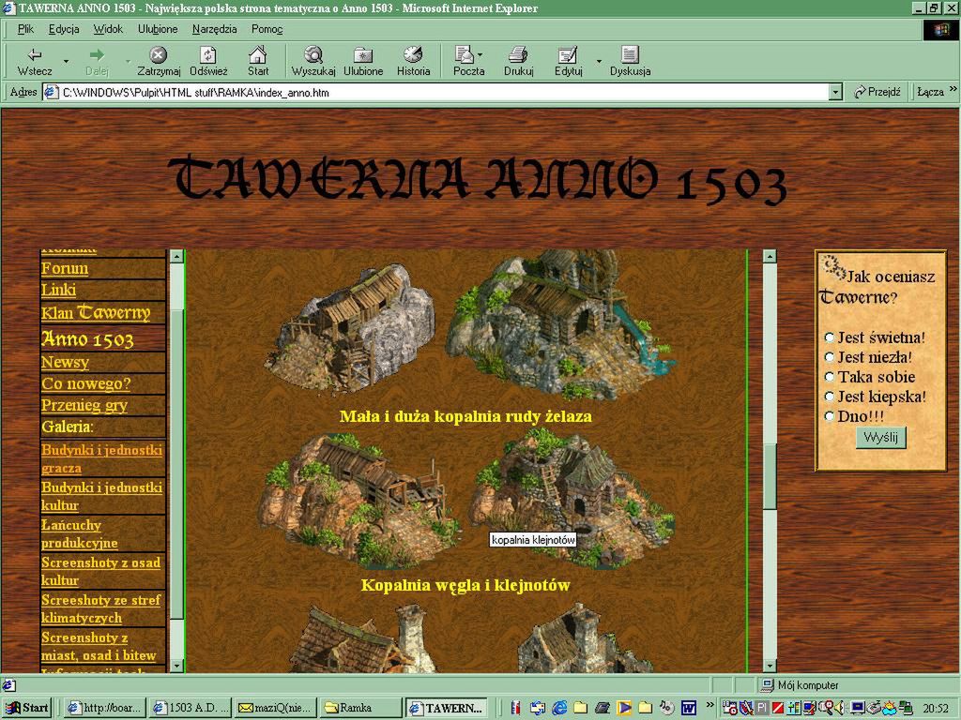
Task: Click the coal mine building image
Action: tap(359, 501)
